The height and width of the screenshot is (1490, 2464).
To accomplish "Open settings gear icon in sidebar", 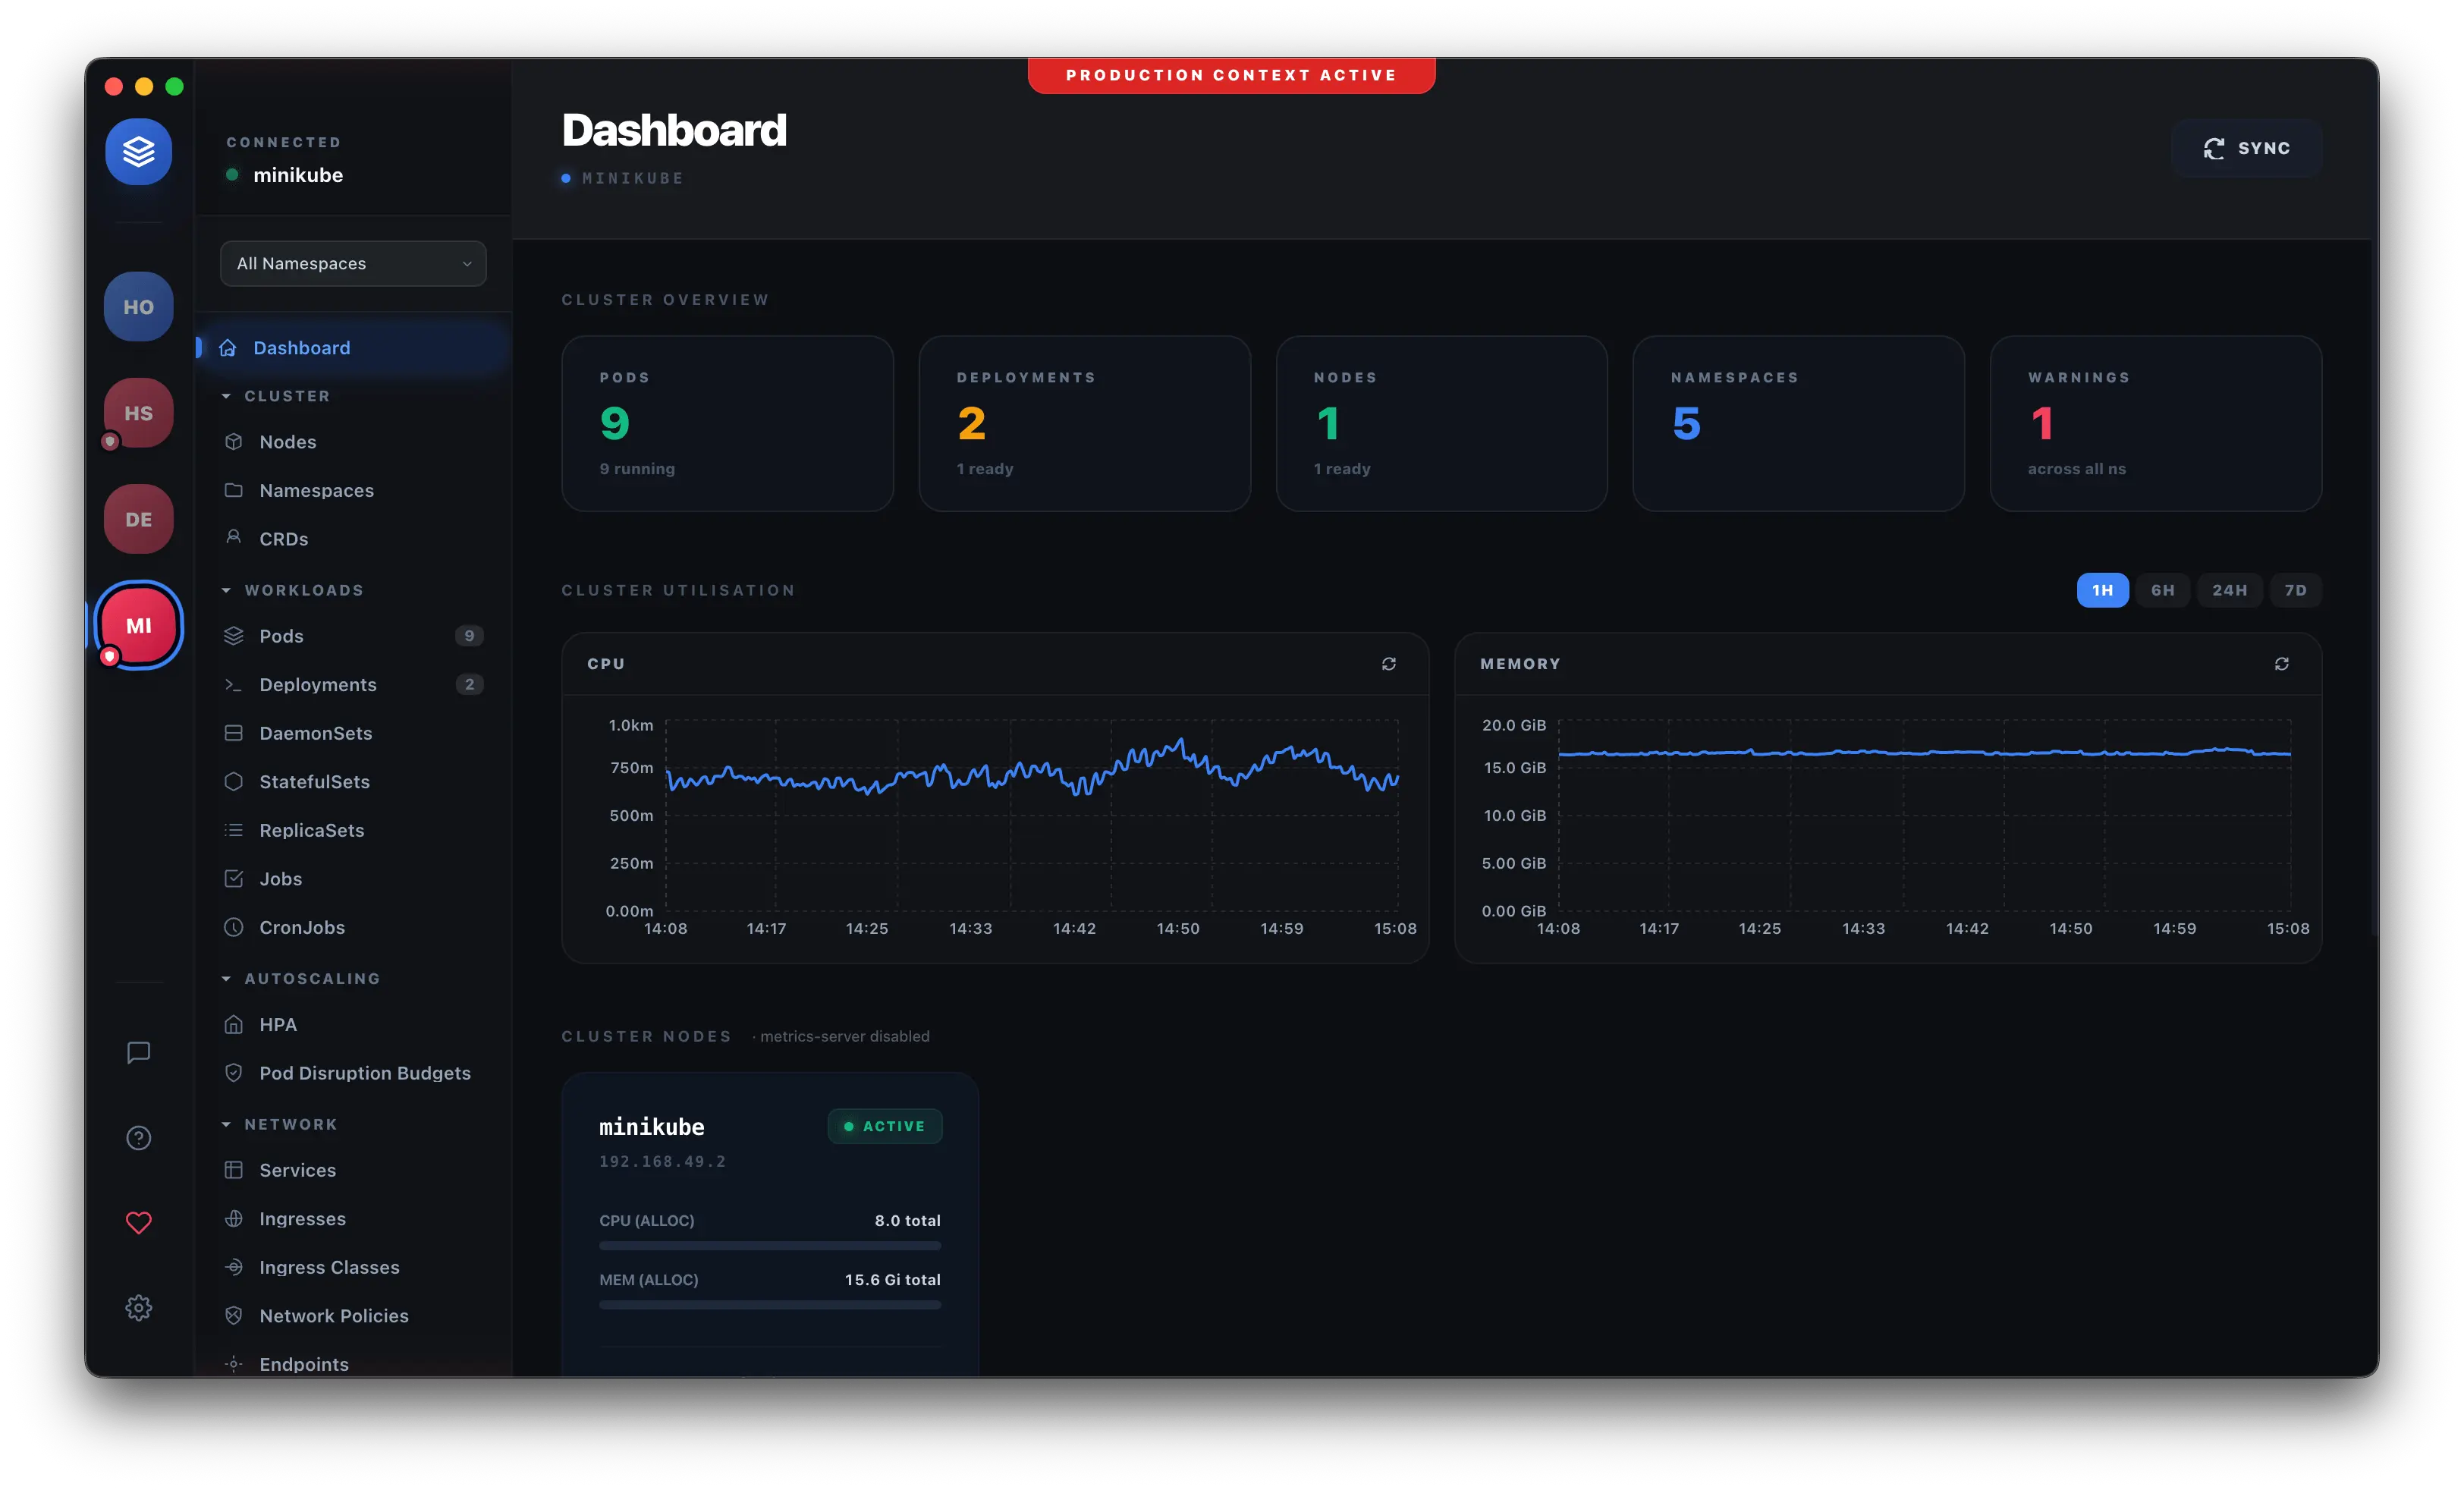I will (x=138, y=1308).
